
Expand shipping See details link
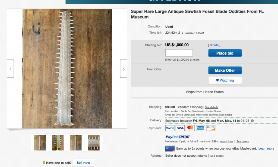tap(211, 107)
